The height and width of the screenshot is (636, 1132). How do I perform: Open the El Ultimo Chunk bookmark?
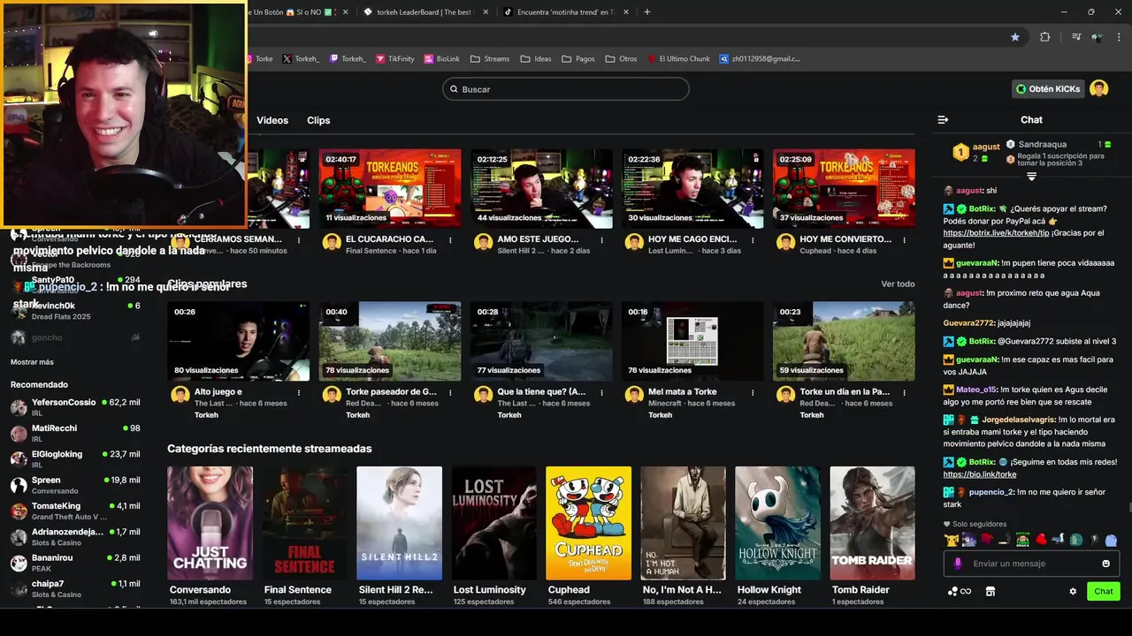(678, 59)
